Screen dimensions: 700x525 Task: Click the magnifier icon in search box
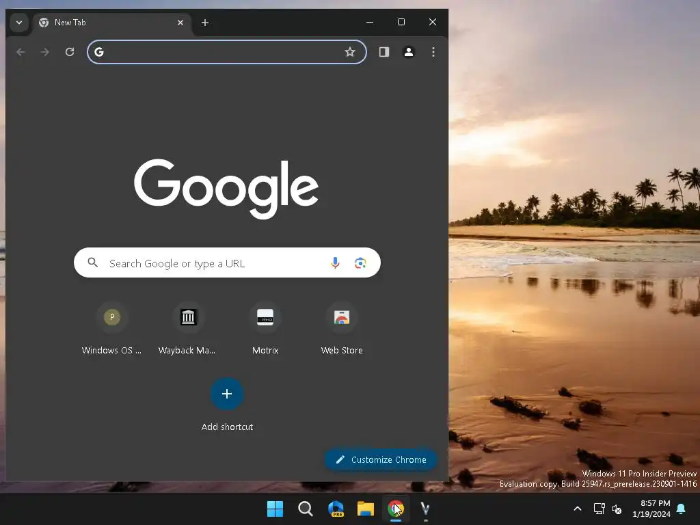point(92,262)
